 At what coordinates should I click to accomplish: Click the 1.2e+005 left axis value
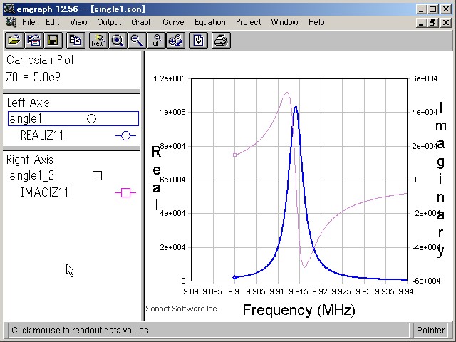pyautogui.click(x=170, y=78)
